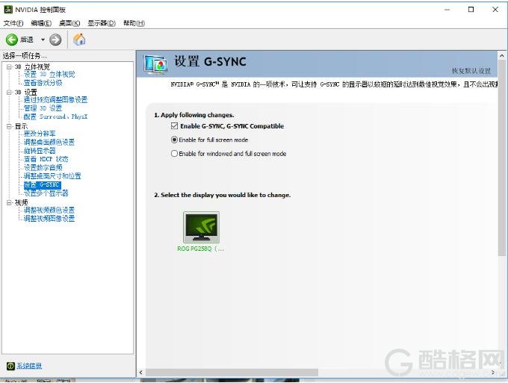Screen dimensions: 508x383
Task: Open 查看游戏分级 task
Action: coord(43,83)
